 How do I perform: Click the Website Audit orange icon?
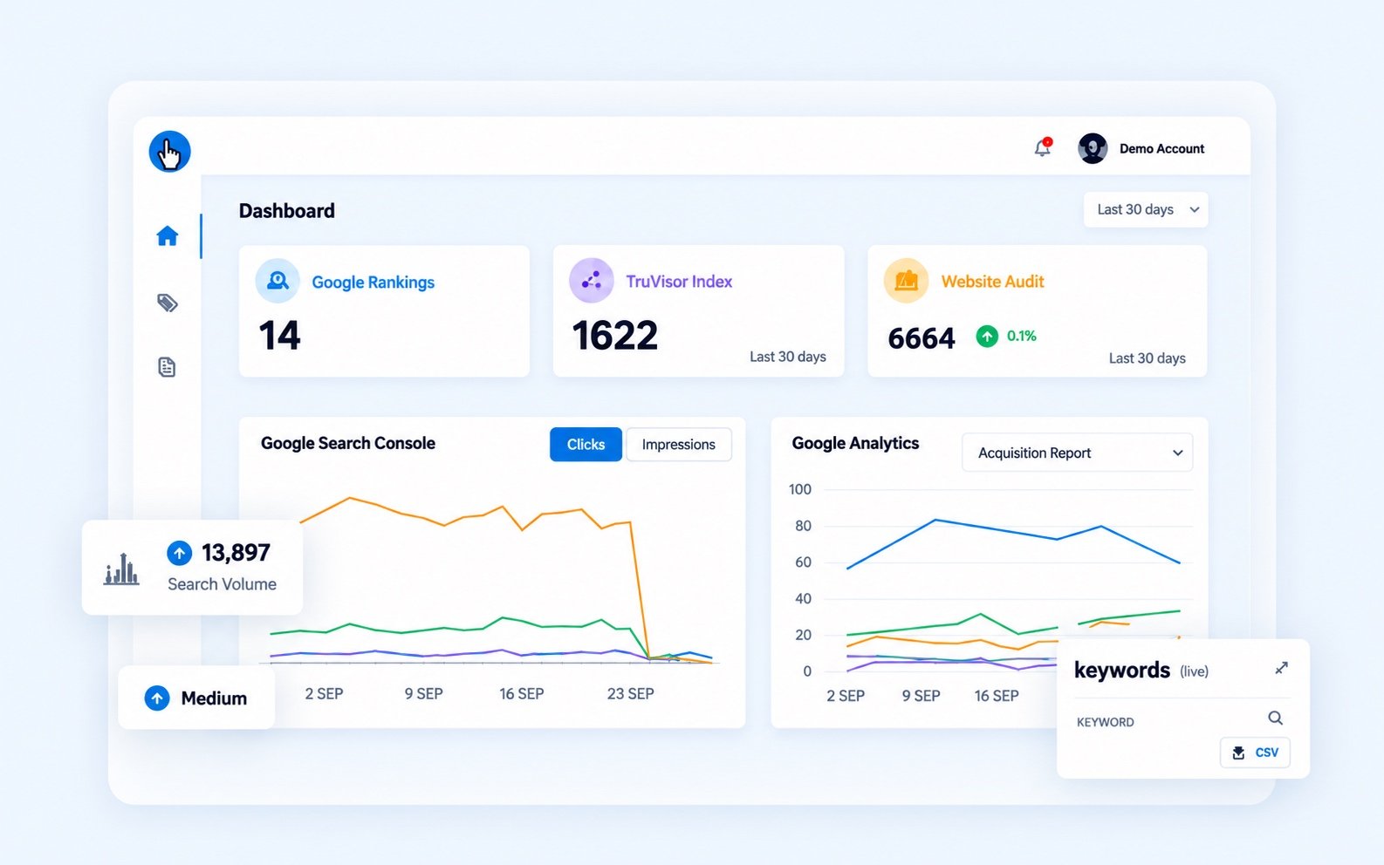tap(906, 281)
